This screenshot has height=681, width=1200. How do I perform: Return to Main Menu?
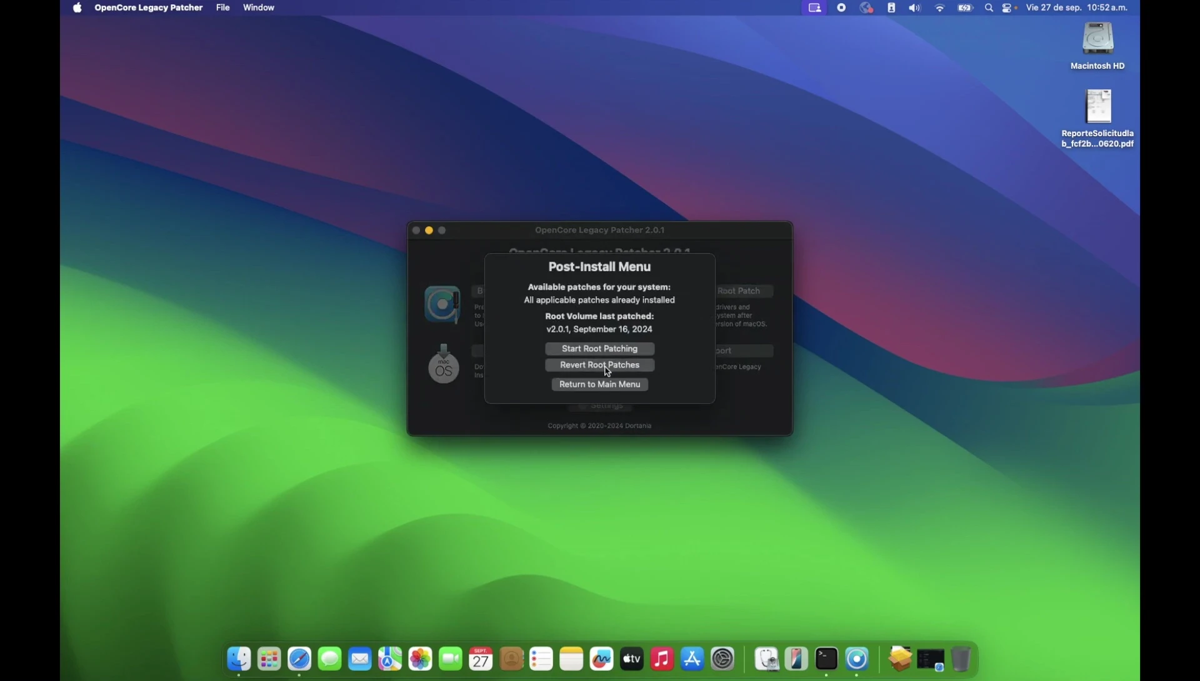point(599,384)
